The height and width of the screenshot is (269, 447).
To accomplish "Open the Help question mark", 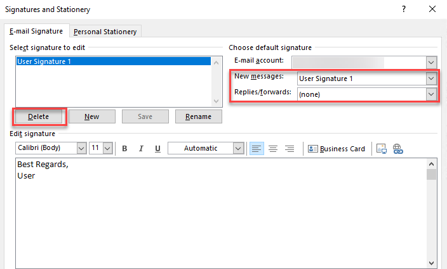I will coord(404,9).
